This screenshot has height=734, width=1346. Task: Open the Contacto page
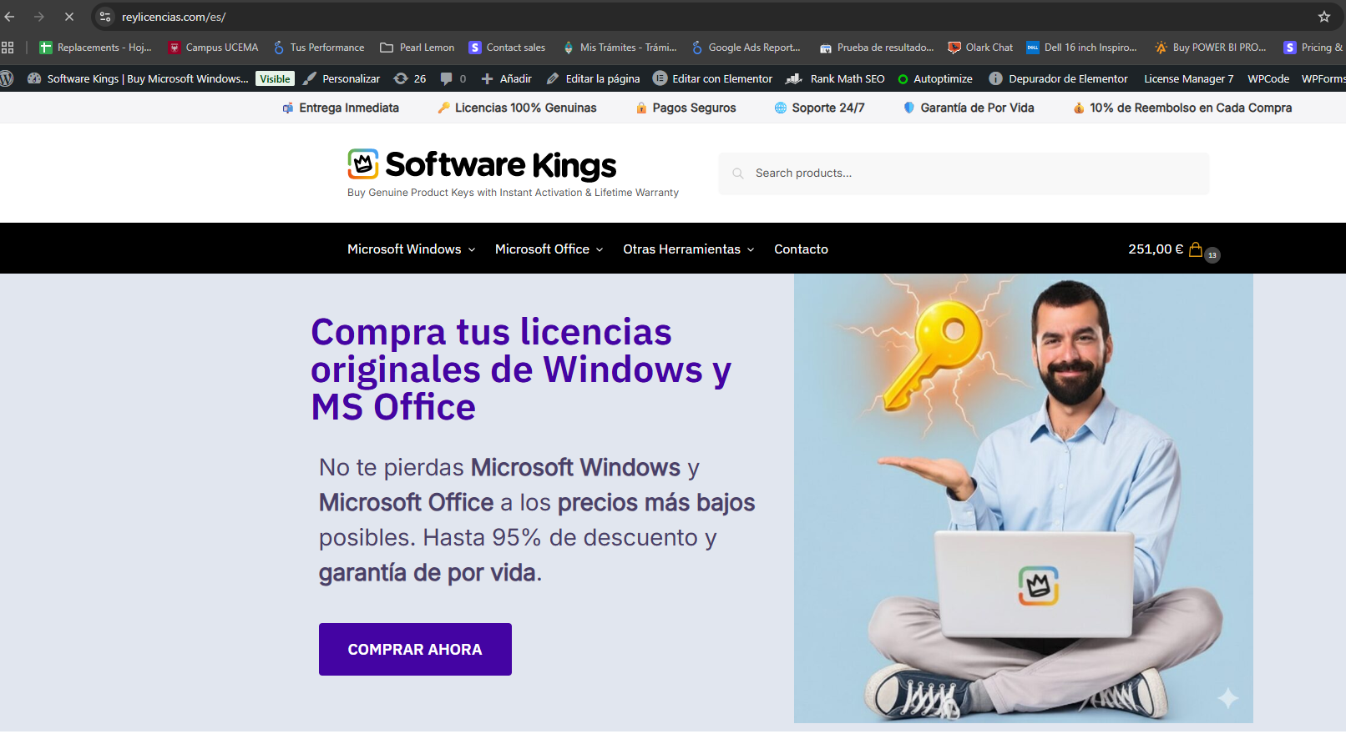coord(801,249)
